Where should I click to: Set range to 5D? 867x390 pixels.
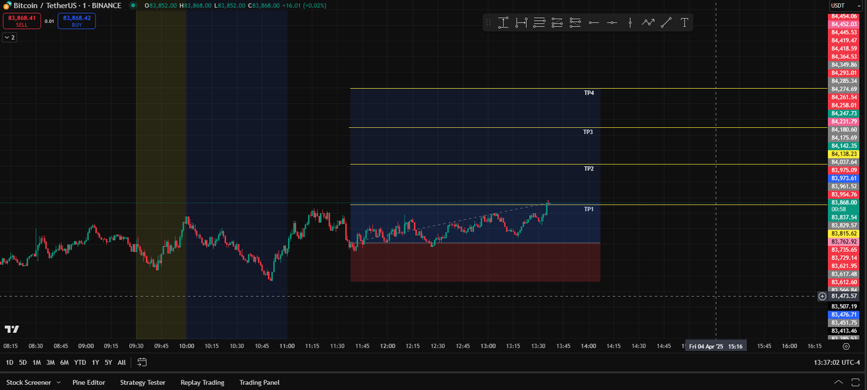(22, 362)
